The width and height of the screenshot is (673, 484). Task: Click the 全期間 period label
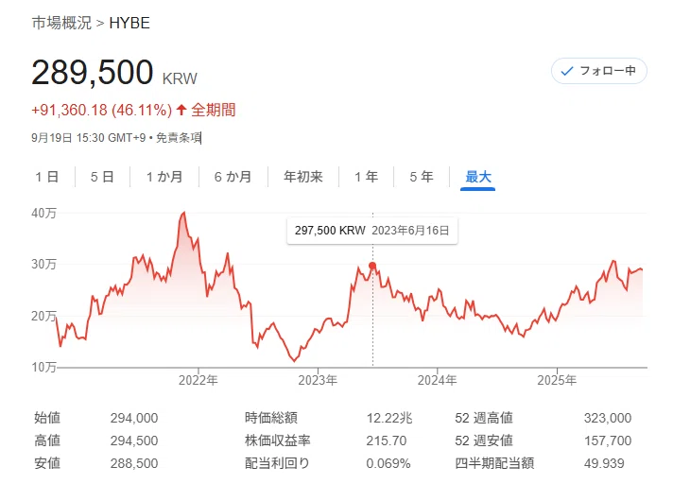pos(214,110)
